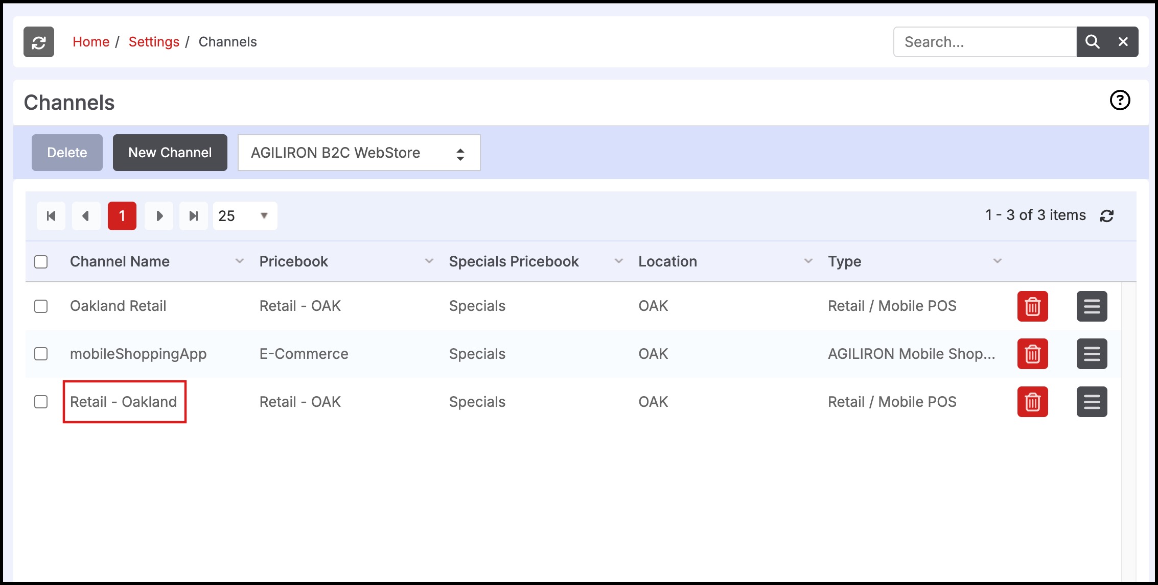
Task: Click the search magnifier icon
Action: (x=1092, y=42)
